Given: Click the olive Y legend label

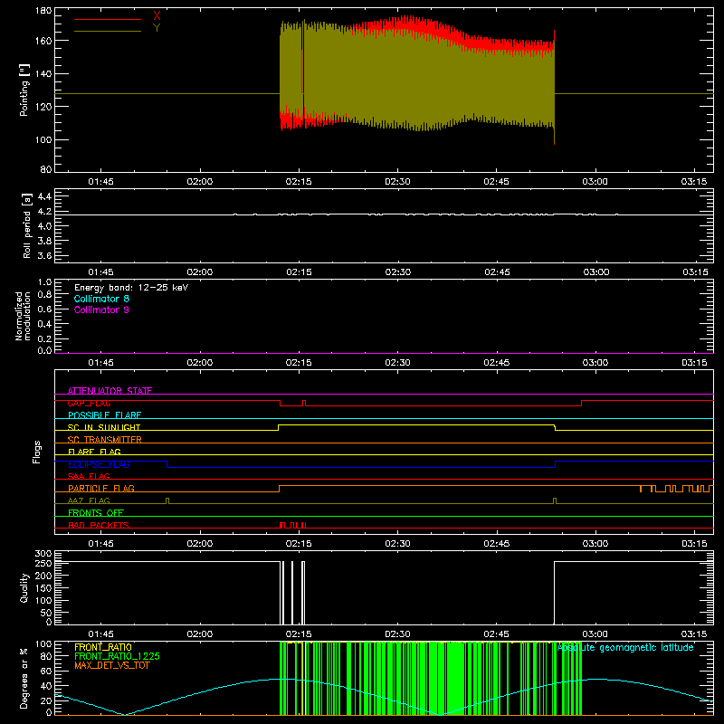Looking at the screenshot, I should [157, 28].
